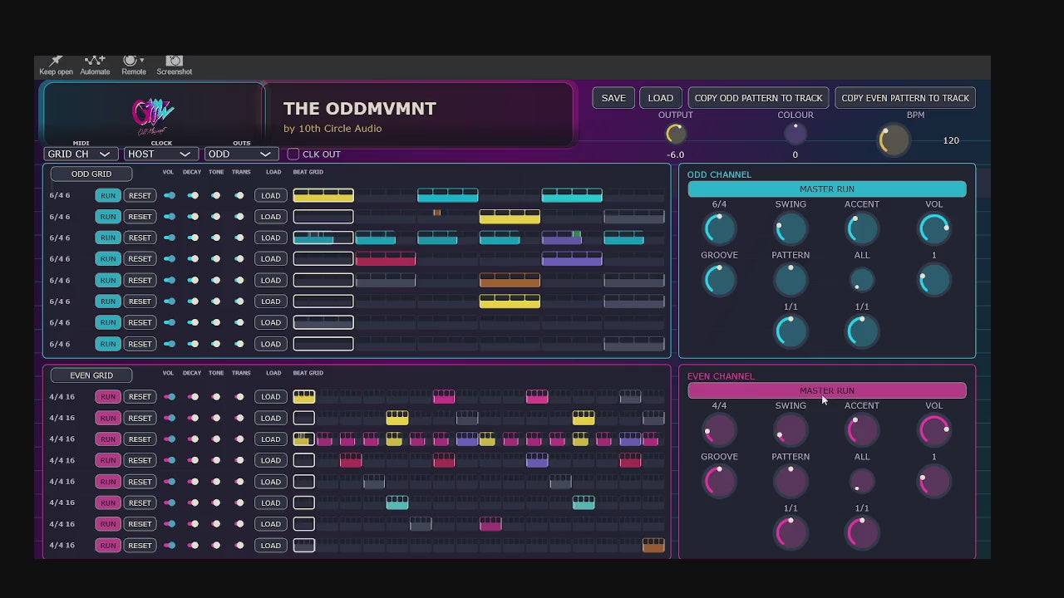Open the MIDI GRID CH dropdown
Image resolution: width=1064 pixels, height=598 pixels.
[81, 154]
